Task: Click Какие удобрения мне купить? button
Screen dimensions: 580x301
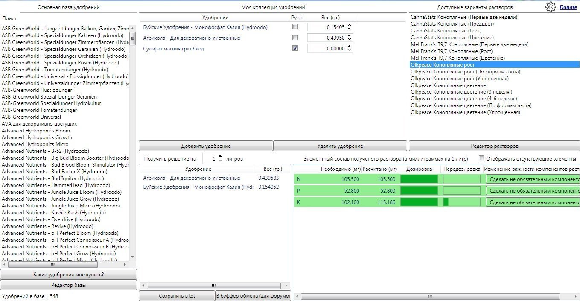Action: pyautogui.click(x=69, y=274)
